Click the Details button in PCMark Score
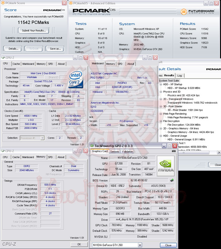 (x=13, y=49)
